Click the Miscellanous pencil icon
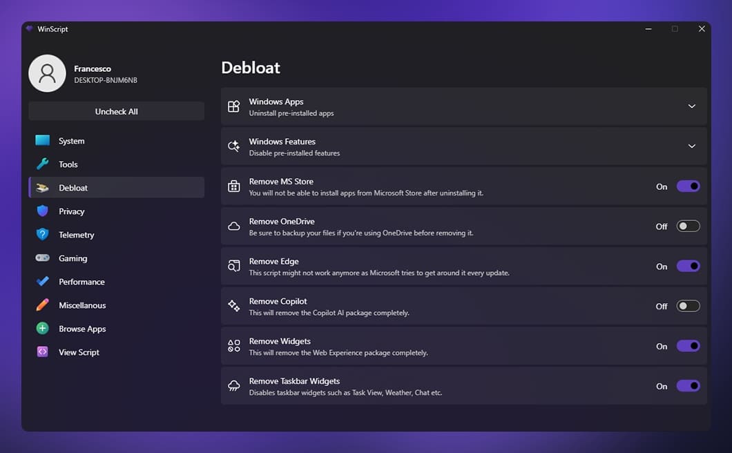The height and width of the screenshot is (453, 732). [43, 305]
